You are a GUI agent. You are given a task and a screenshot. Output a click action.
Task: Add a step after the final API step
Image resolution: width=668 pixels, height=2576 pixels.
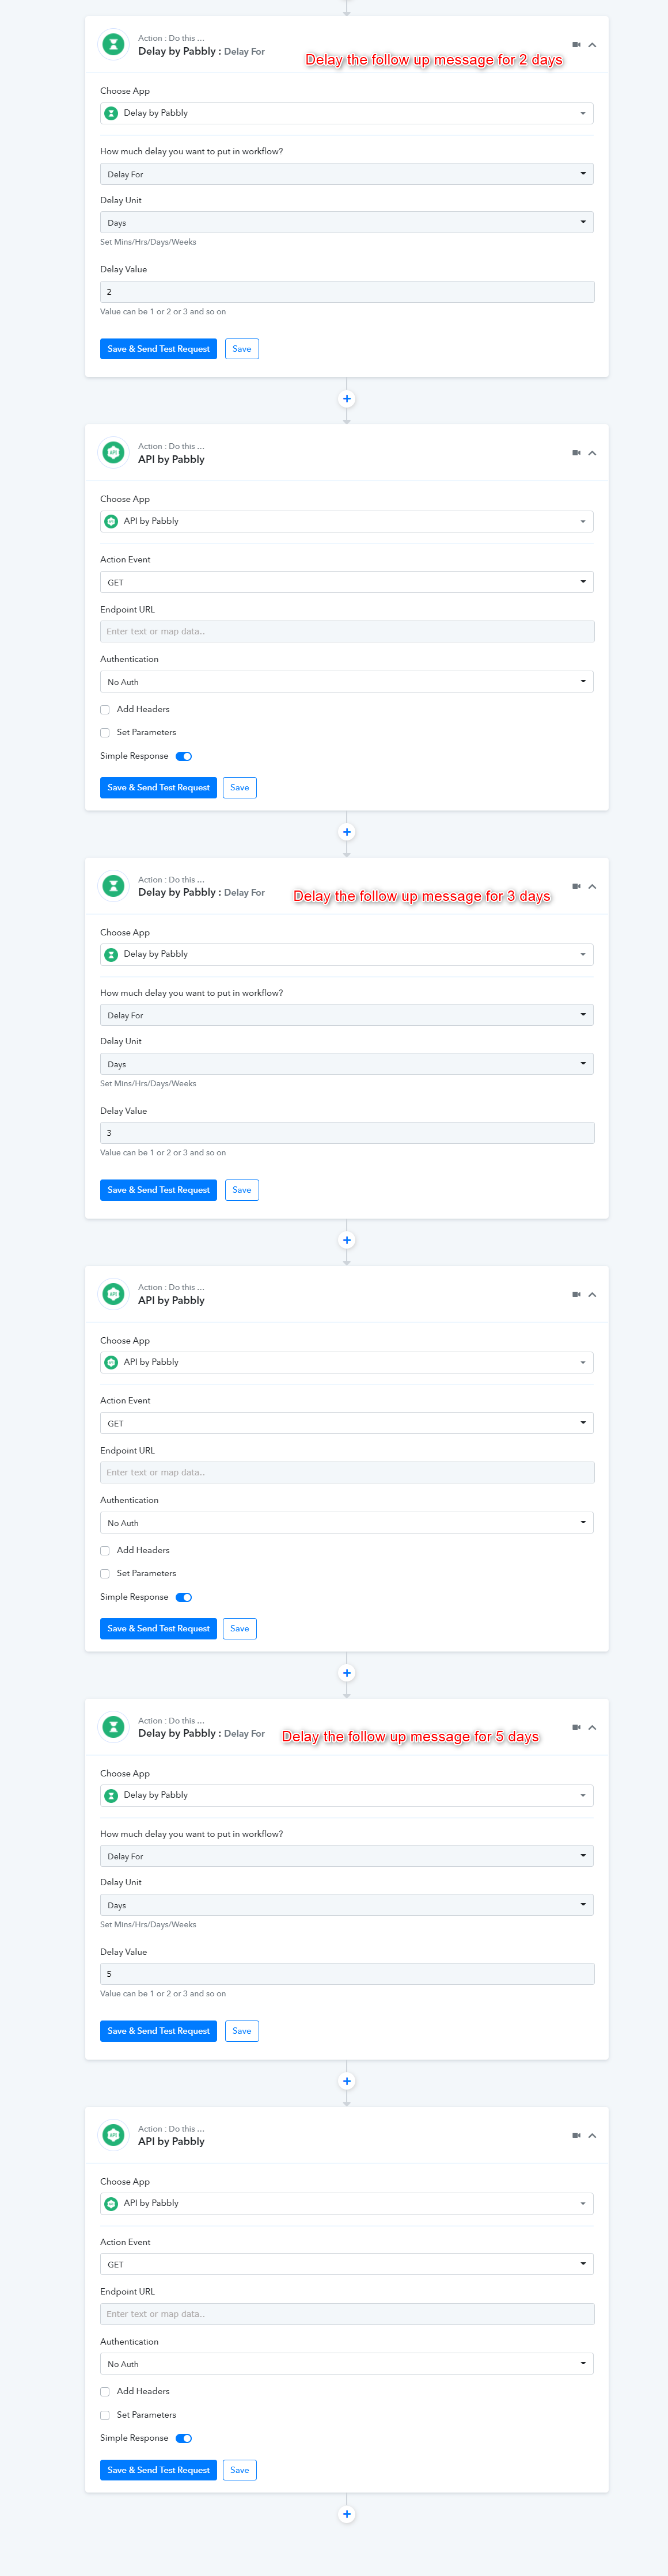coord(347,2514)
